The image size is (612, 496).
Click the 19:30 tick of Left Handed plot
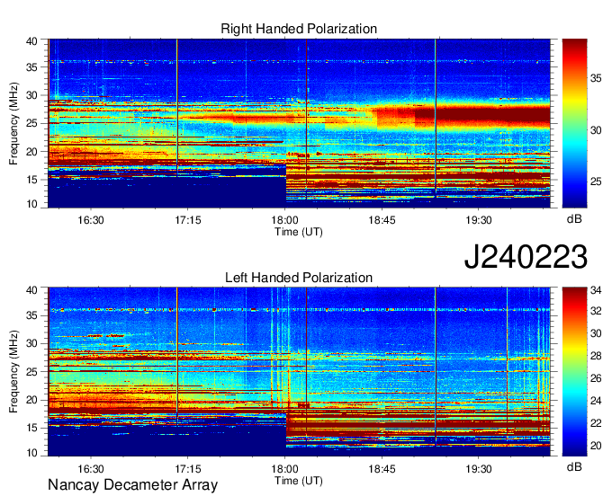[x=479, y=469]
